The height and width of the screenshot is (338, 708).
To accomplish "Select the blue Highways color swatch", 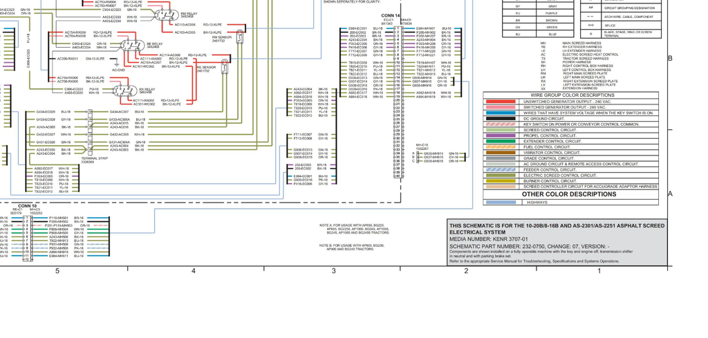I will coord(501,203).
